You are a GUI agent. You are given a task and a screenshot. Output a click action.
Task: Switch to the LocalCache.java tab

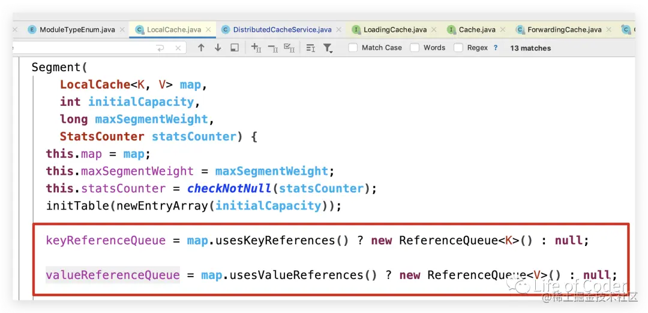click(x=174, y=30)
